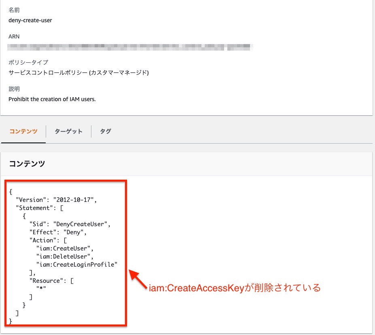Viewport: 375px width, 335px height.
Task: Click the 名前 field label
Action: pyautogui.click(x=13, y=10)
